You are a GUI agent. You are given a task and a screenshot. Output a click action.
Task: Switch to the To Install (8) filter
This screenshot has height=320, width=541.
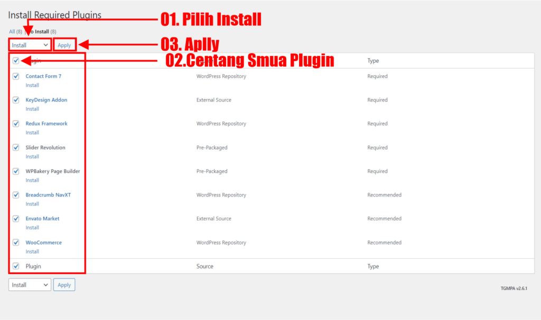point(41,31)
